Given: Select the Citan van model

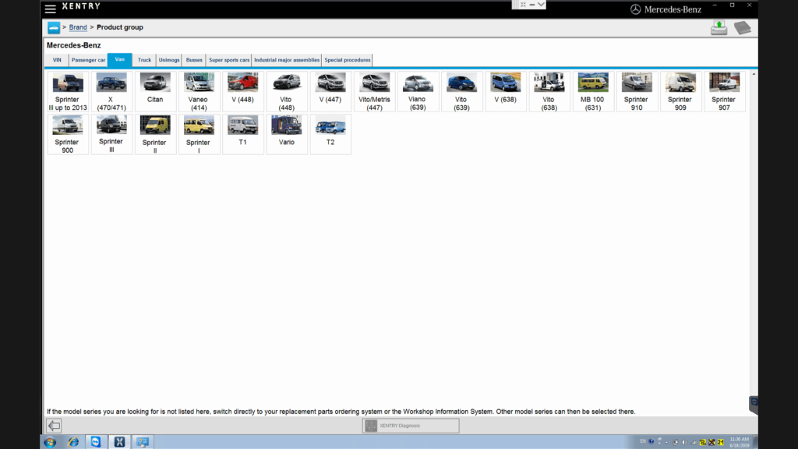Looking at the screenshot, I should (155, 91).
